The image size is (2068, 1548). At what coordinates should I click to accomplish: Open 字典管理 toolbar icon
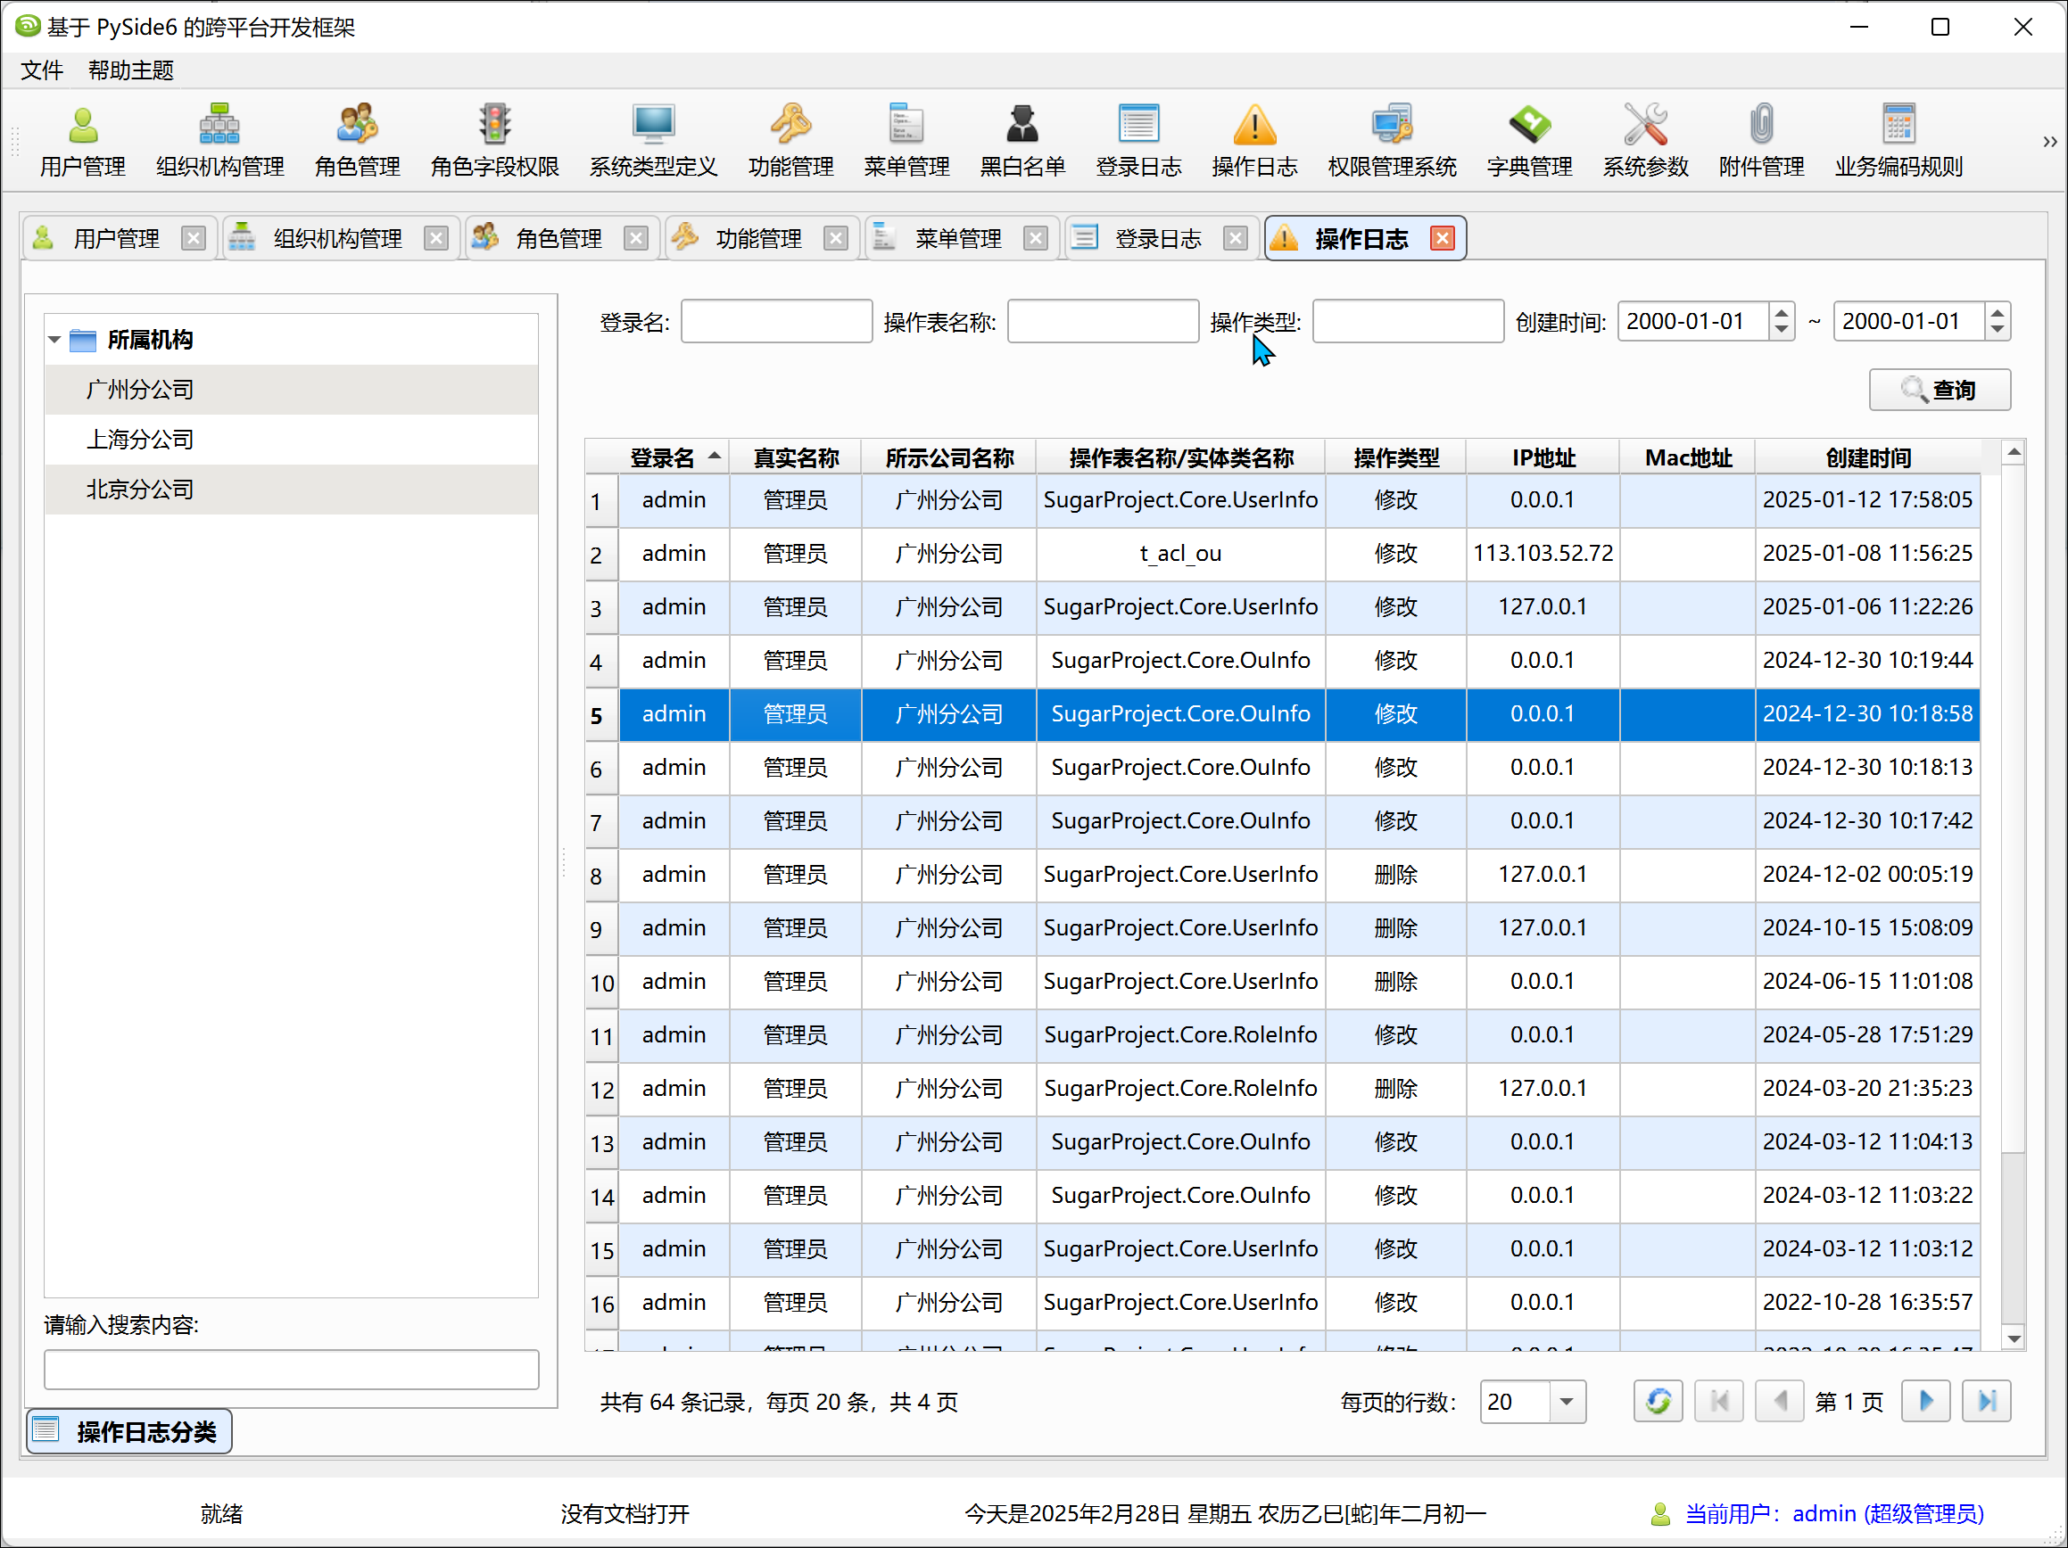pos(1529,140)
